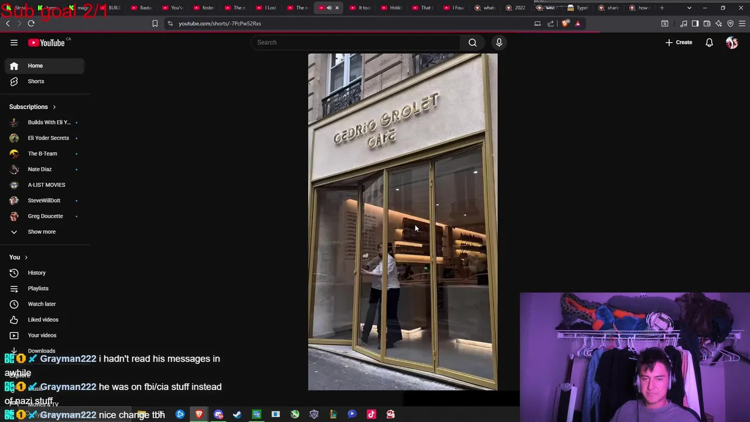Open SteveWillDoIt channel
This screenshot has width=750, height=422.
[x=45, y=200]
